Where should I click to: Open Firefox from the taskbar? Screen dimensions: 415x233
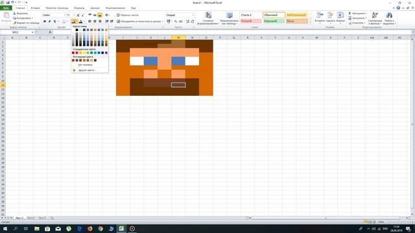[x=89, y=228]
